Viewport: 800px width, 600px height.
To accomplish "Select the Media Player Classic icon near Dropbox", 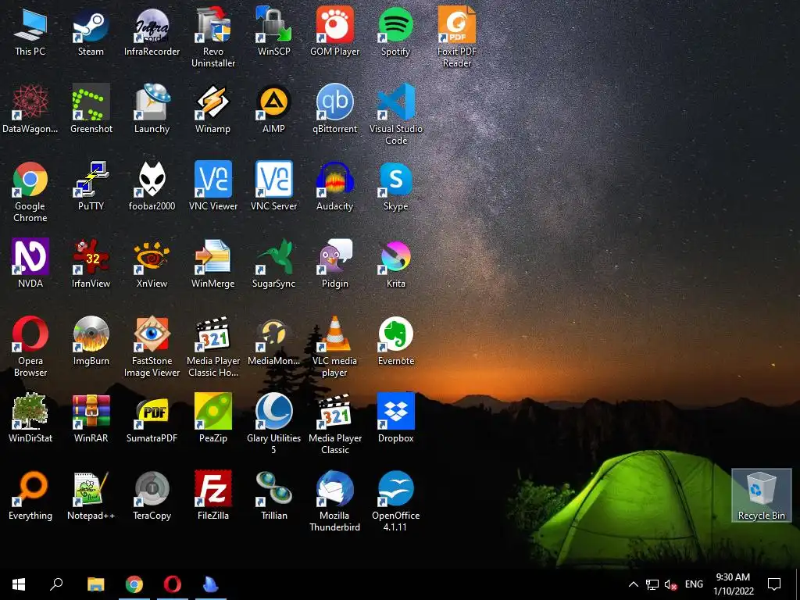I will (334, 424).
